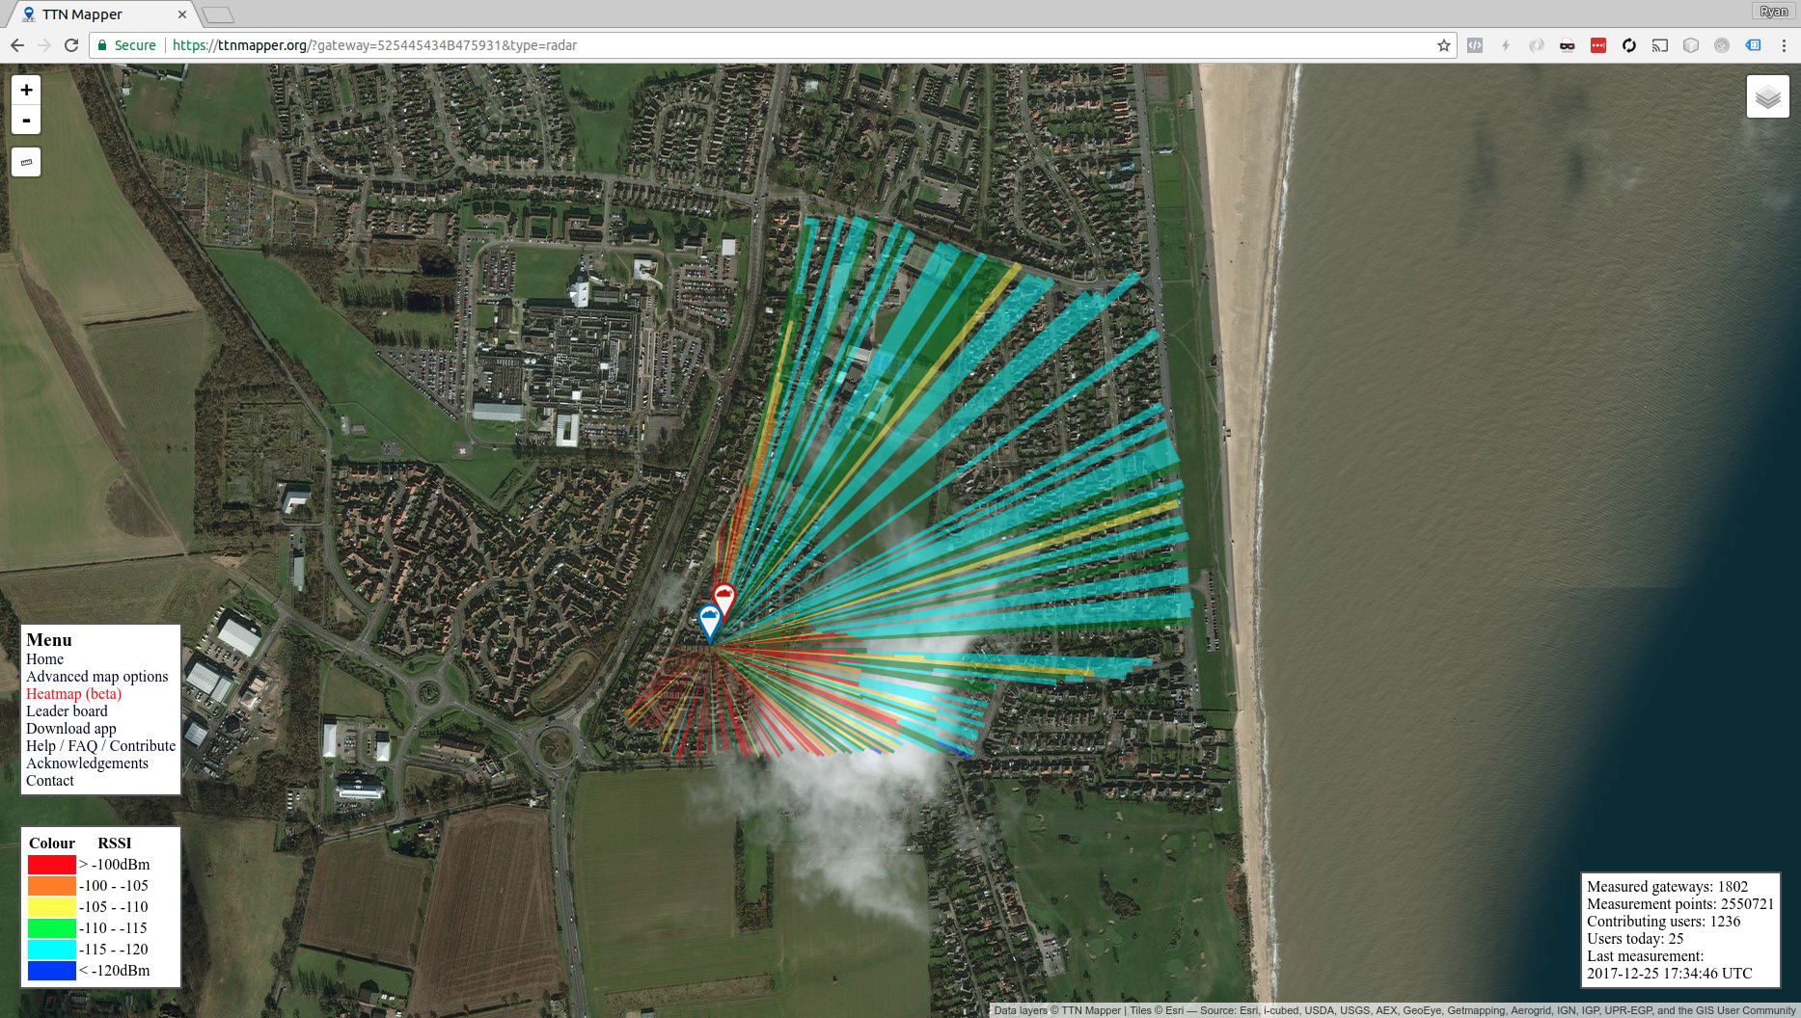Bookmark this page with the star icon
Image resolution: width=1801 pixels, height=1018 pixels.
coord(1443,45)
